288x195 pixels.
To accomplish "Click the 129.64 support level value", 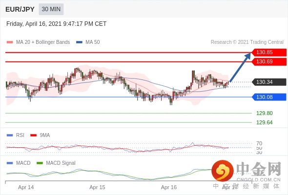I will pyautogui.click(x=264, y=122).
